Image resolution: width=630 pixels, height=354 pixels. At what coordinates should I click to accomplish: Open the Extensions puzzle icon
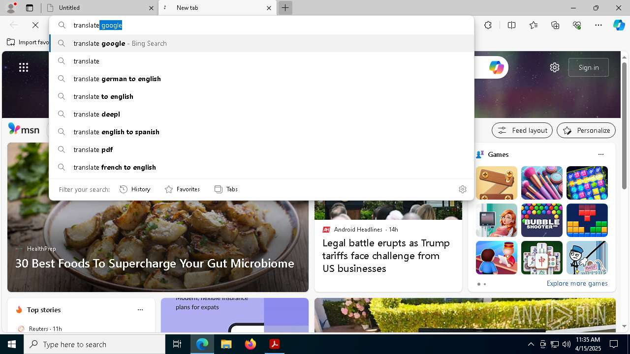[488, 25]
